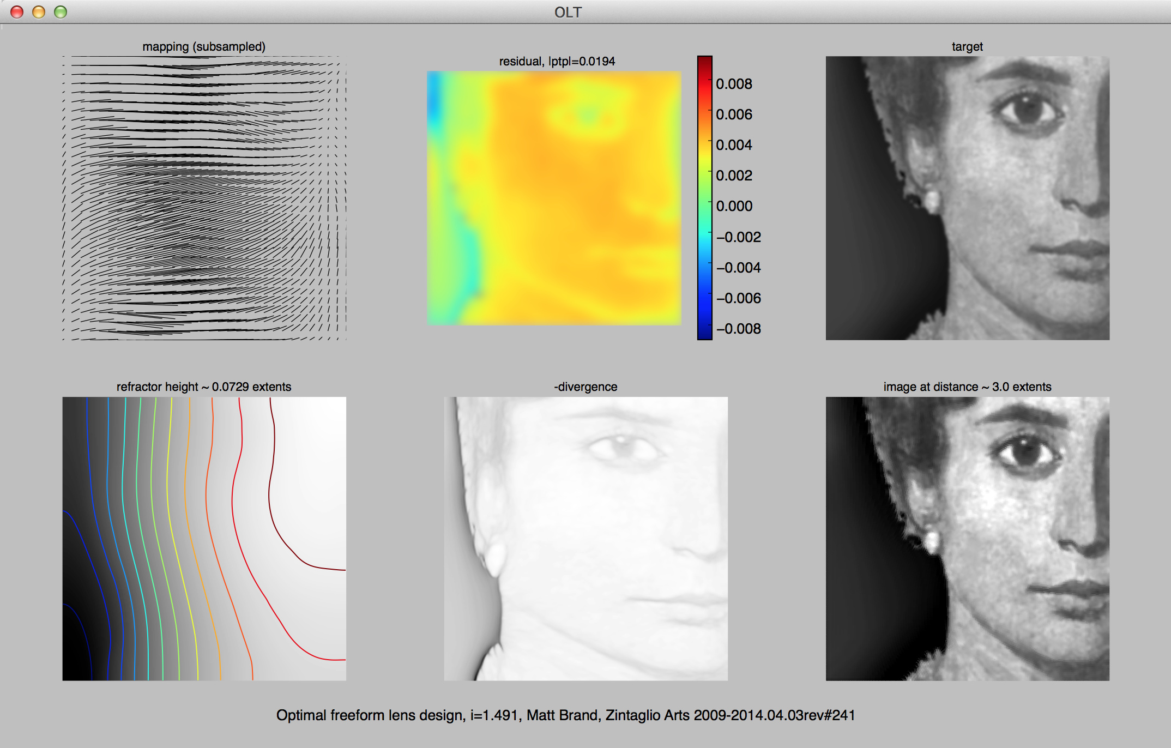Click the 0.008 colorbar tick label

734,84
